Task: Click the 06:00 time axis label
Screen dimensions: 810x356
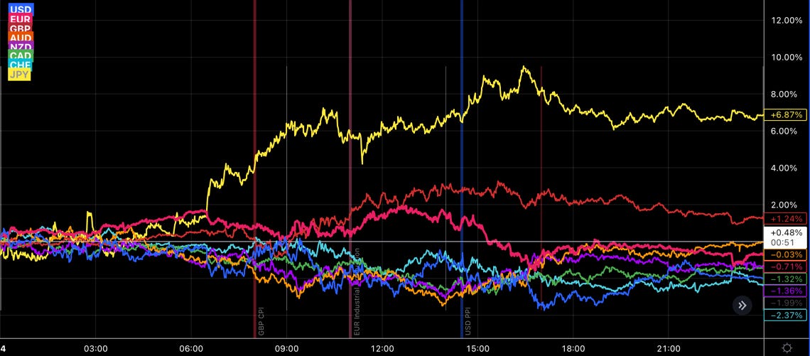Action: tap(191, 348)
